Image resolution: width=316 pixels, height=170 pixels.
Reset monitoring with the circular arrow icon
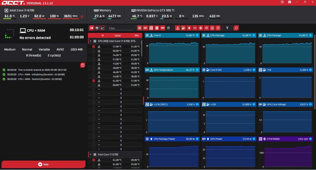tap(236, 28)
